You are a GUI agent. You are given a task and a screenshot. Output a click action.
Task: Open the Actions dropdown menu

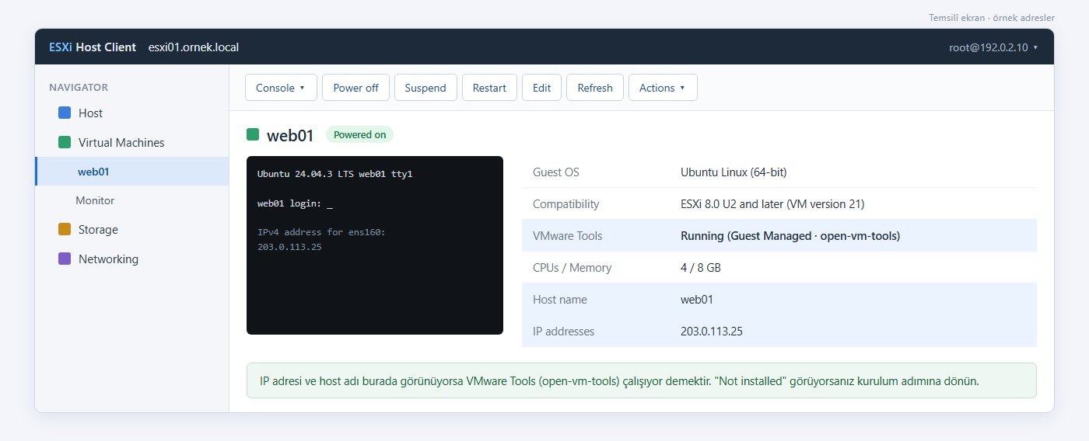(663, 88)
